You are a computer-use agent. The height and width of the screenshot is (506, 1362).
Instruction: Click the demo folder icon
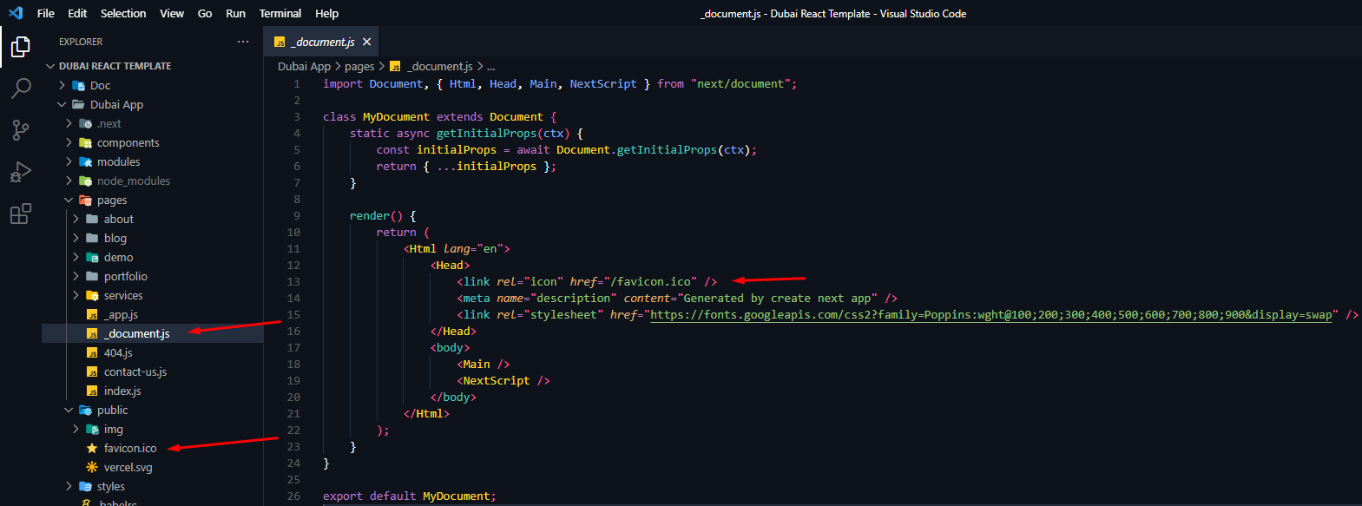pyautogui.click(x=92, y=258)
